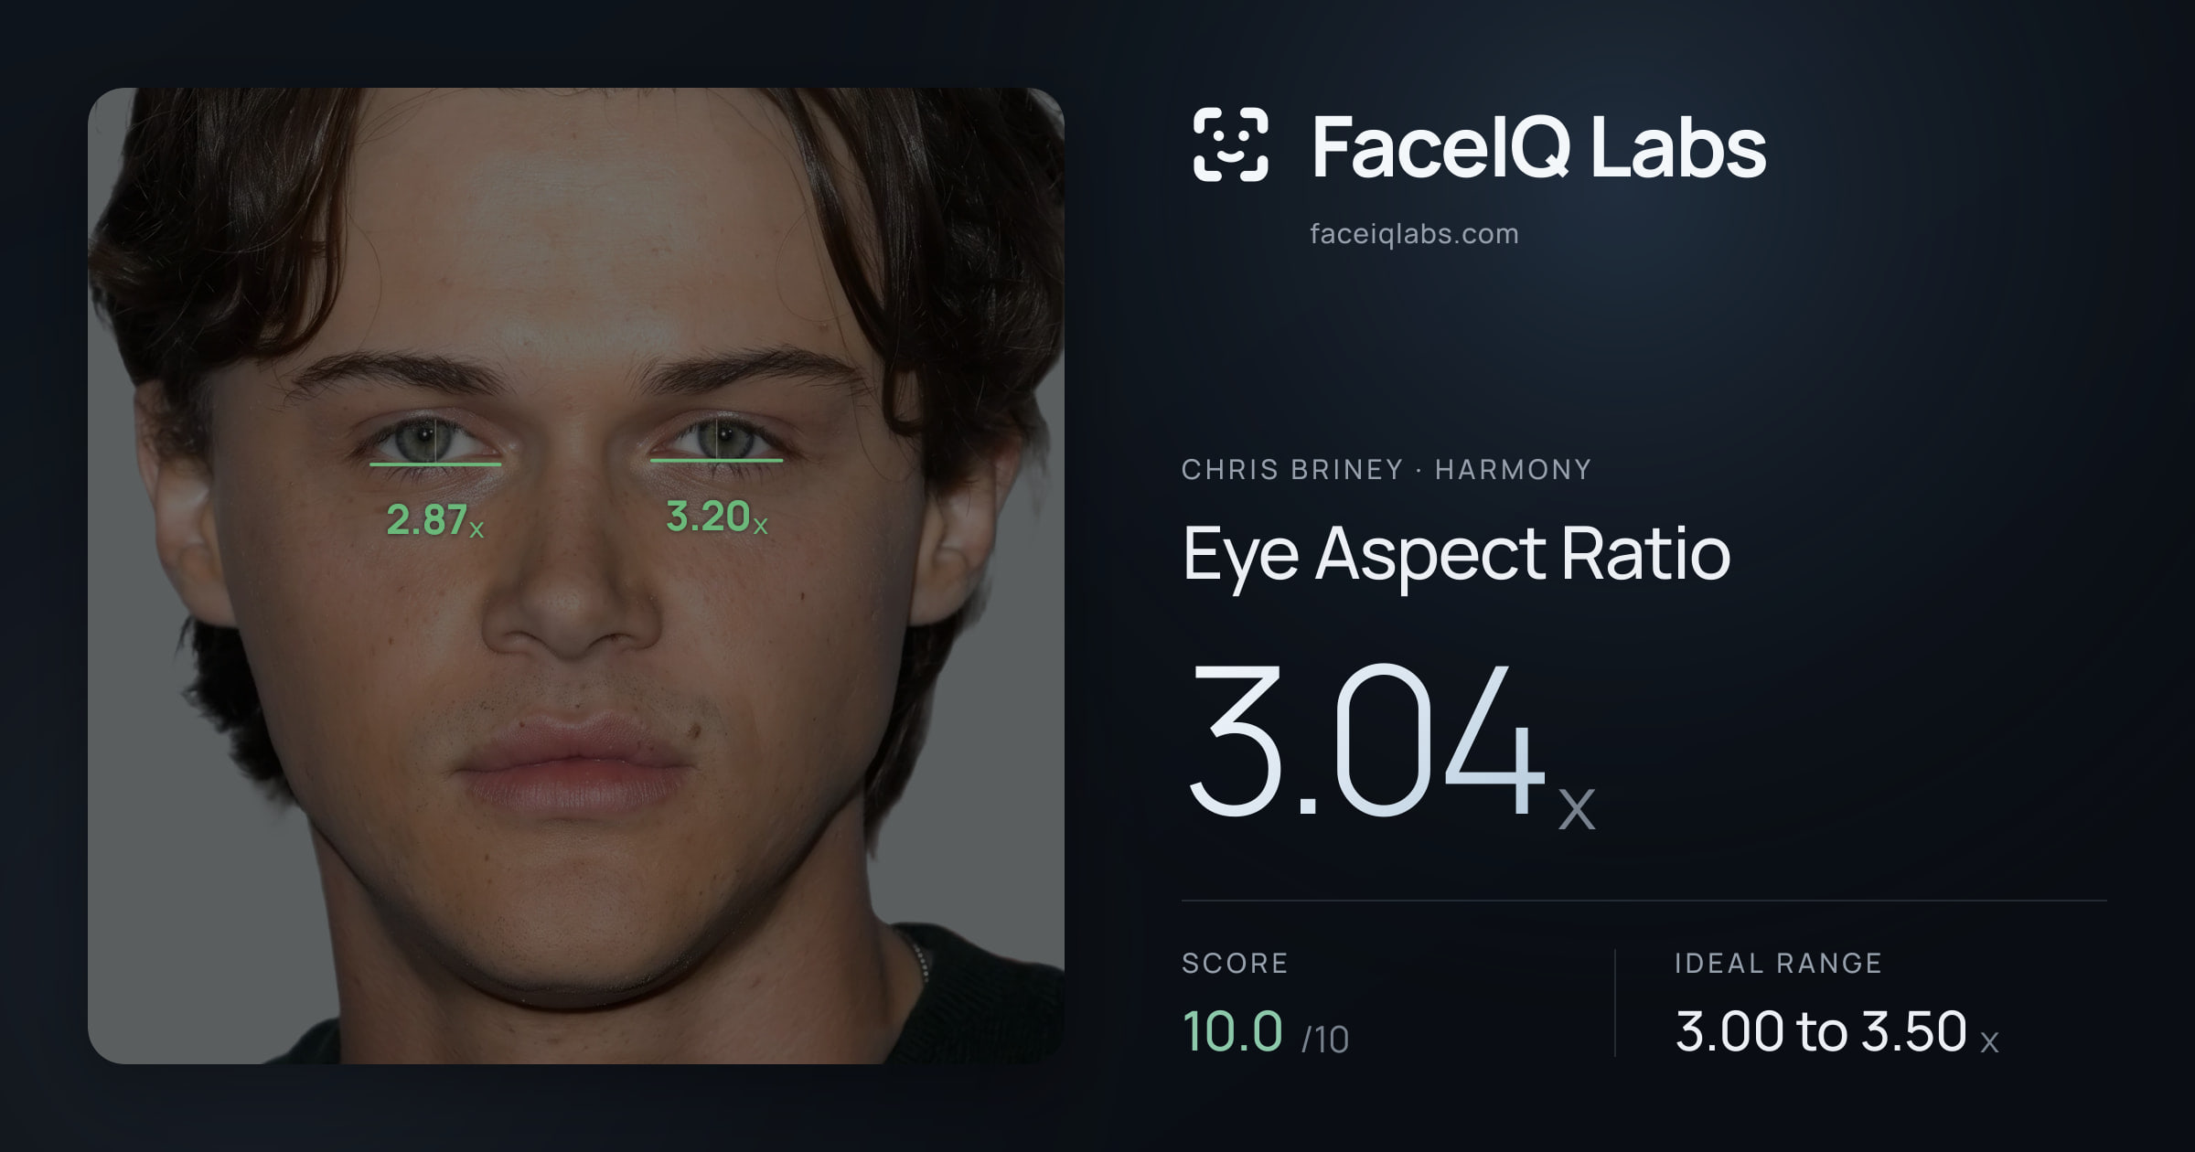The height and width of the screenshot is (1152, 2195).
Task: Click the HARMONY category label
Action: coord(1513,470)
